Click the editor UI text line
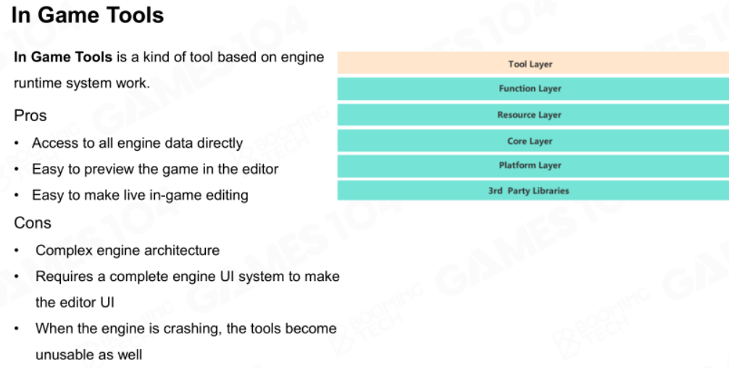 click(75, 303)
